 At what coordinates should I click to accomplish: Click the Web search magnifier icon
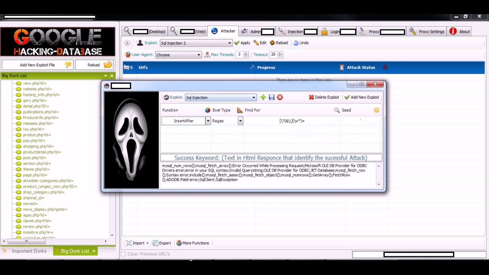(x=173, y=31)
